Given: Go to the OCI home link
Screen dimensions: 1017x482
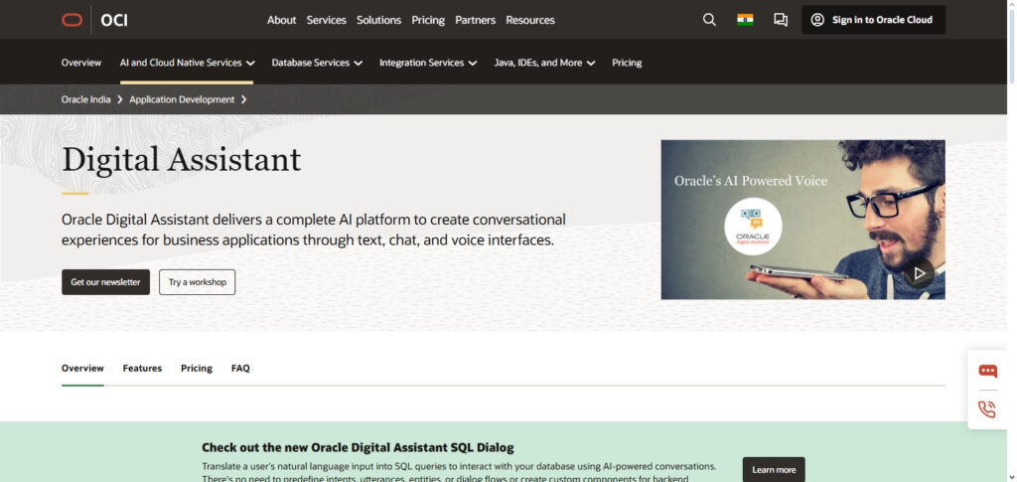Looking at the screenshot, I should pos(114,20).
